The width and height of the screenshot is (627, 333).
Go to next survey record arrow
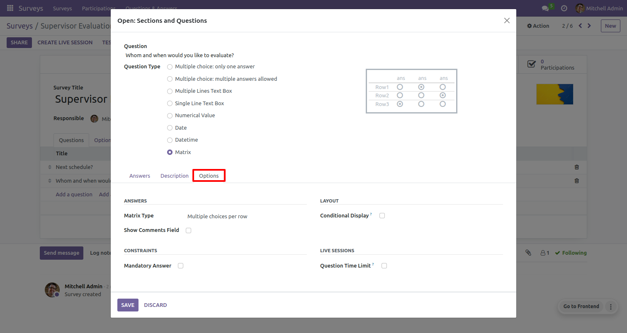589,26
